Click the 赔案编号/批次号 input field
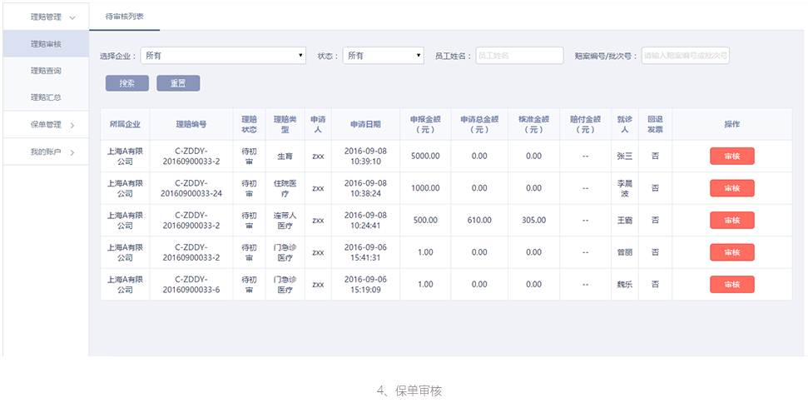 (685, 56)
